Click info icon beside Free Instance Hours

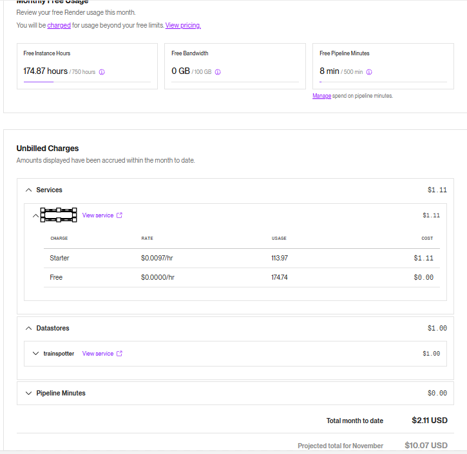102,72
